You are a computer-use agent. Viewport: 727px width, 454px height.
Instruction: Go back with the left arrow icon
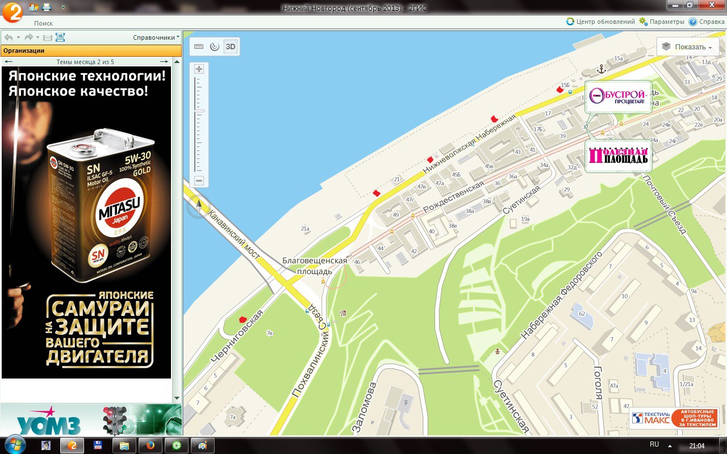9,37
